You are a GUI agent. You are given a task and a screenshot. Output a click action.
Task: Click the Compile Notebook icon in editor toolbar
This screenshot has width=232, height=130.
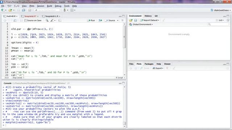[60, 20]
